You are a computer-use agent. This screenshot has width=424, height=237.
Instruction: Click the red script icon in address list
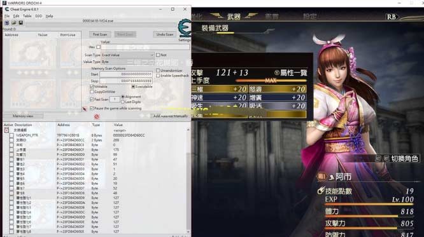tap(6, 130)
